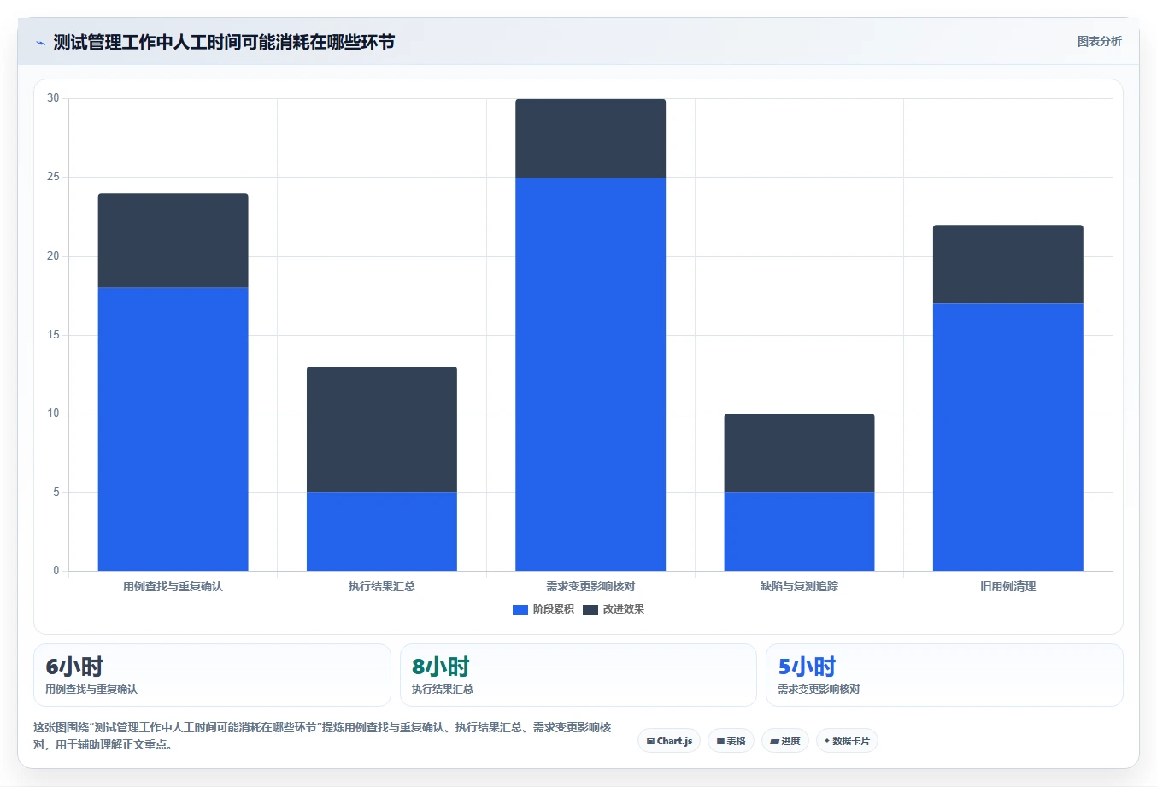This screenshot has height=787, width=1157.
Task: Click the x-axis label 用例查找与重复确认
Action: (x=173, y=586)
